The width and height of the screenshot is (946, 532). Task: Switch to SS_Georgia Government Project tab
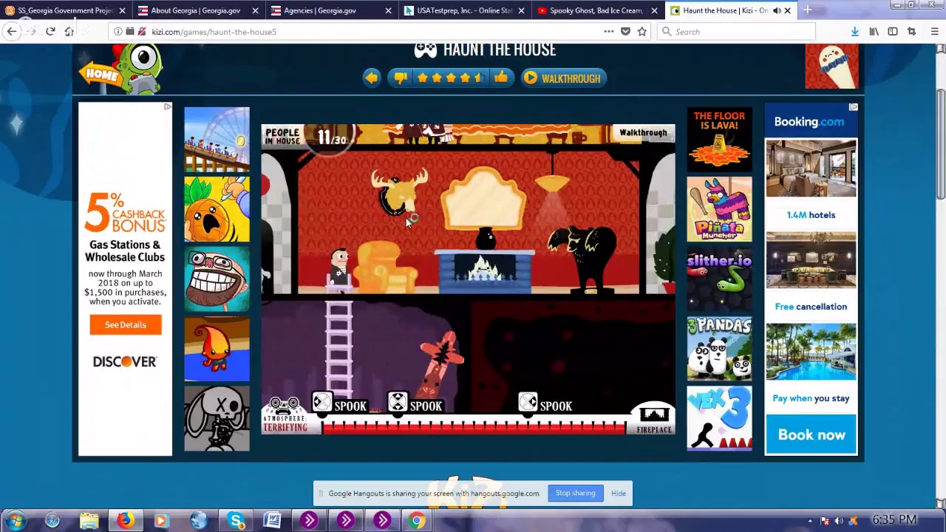[x=65, y=10]
